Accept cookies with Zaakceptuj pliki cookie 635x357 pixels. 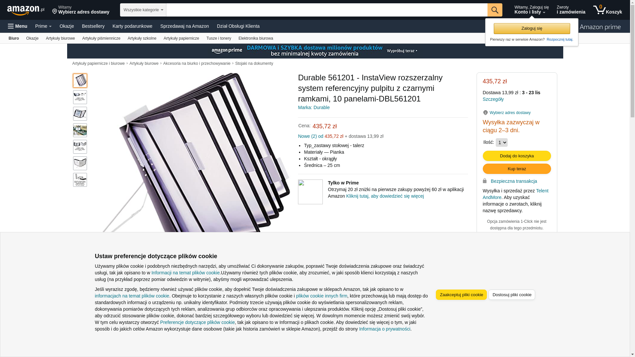pos(461,295)
